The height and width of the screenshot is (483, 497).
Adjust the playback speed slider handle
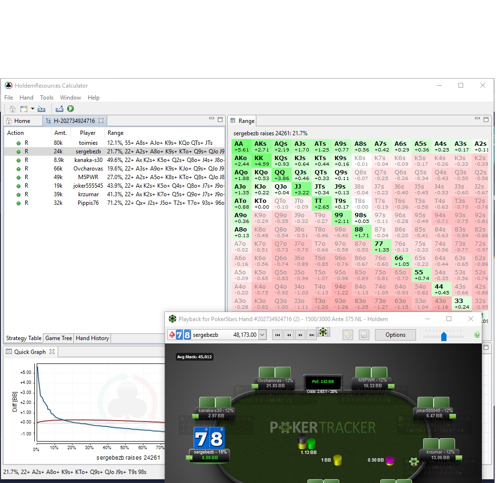444,337
